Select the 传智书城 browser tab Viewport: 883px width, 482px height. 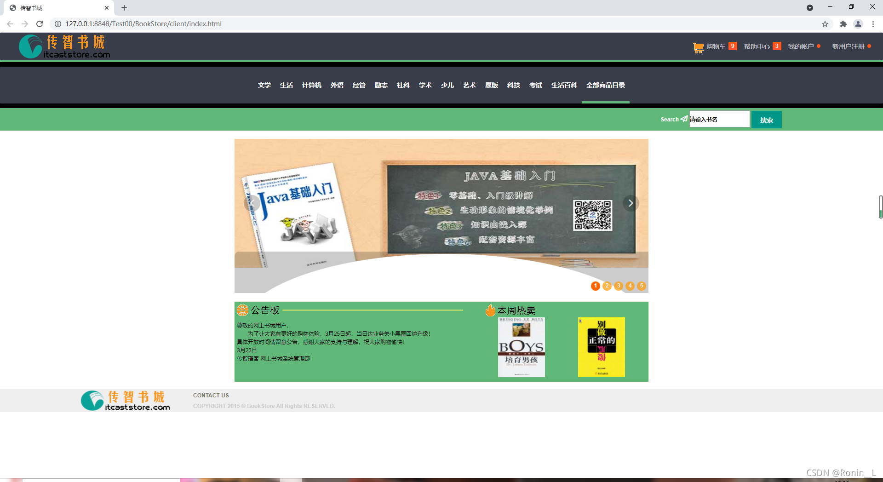(60, 8)
